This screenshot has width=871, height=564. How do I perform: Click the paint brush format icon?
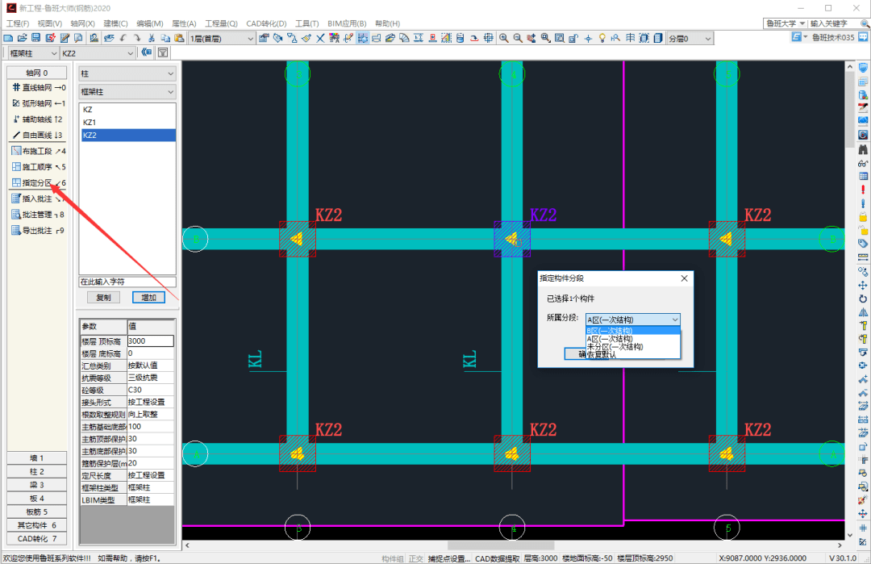pyautogui.click(x=306, y=38)
